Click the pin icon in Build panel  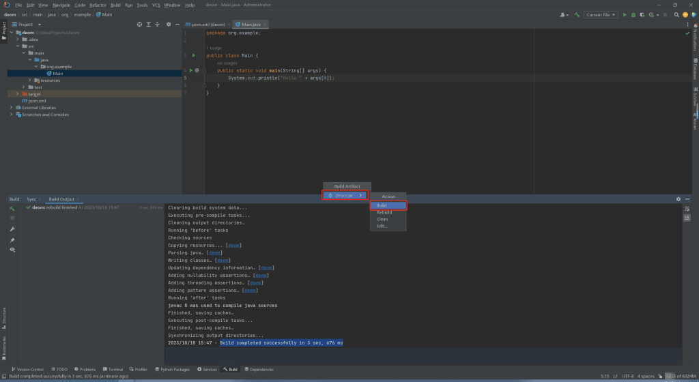point(12,240)
